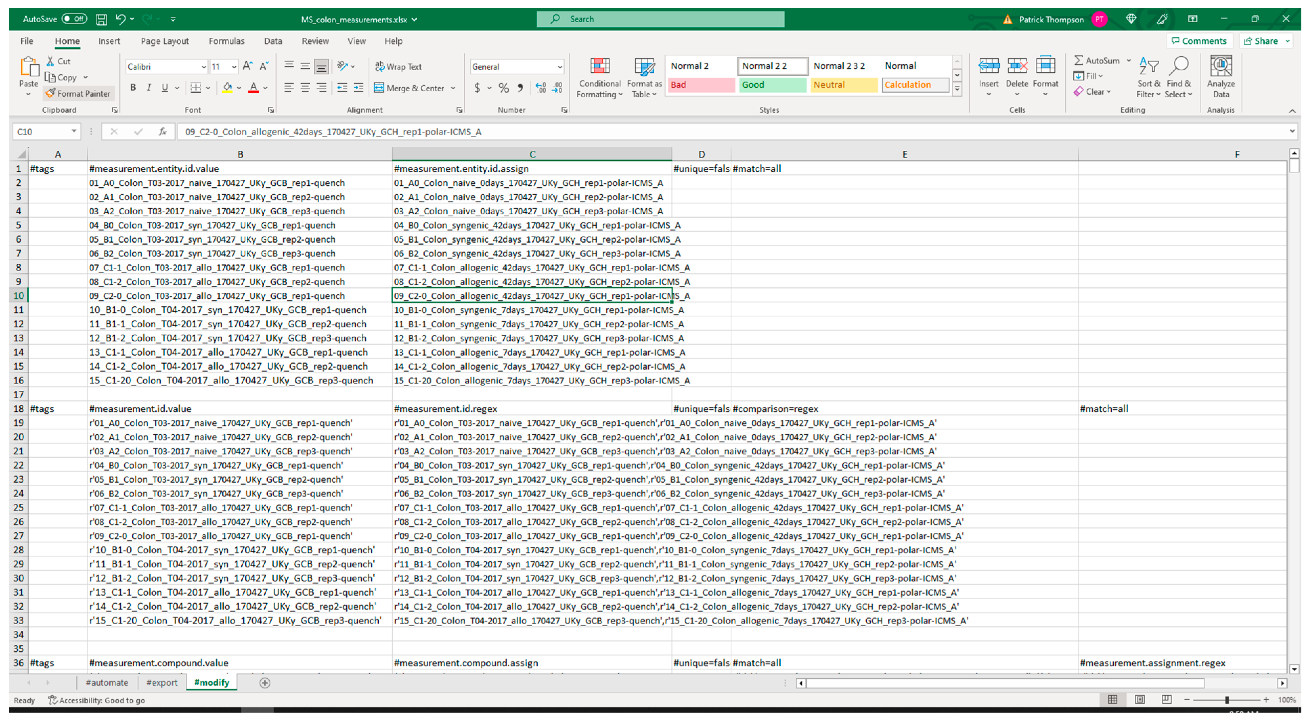Click the Increase Indent icon

pos(358,88)
